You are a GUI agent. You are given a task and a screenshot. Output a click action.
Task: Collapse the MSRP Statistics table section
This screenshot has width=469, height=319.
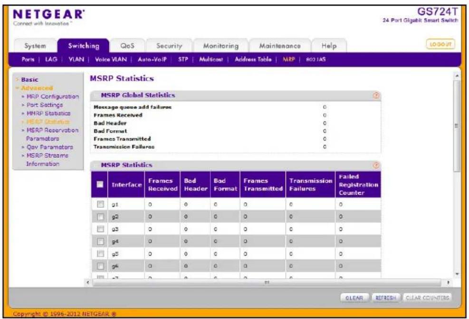click(x=96, y=165)
